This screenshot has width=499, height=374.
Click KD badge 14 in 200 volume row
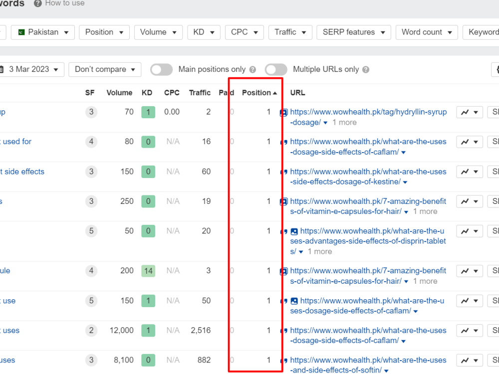(148, 271)
